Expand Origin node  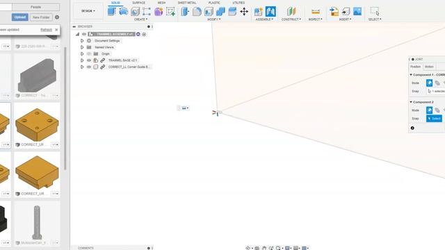click(x=82, y=54)
